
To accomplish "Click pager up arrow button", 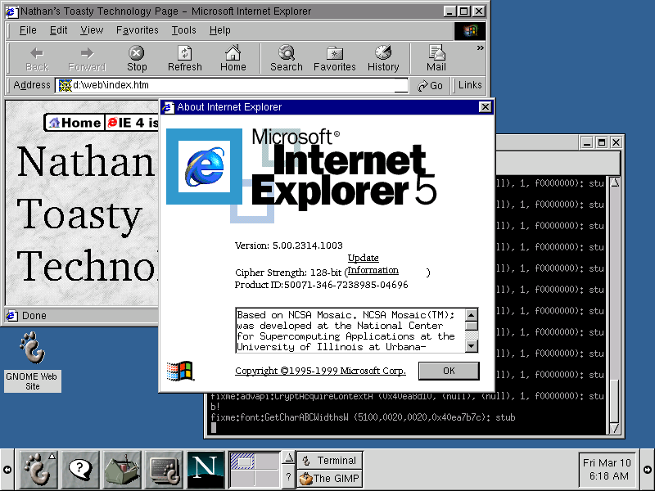I will [288, 458].
